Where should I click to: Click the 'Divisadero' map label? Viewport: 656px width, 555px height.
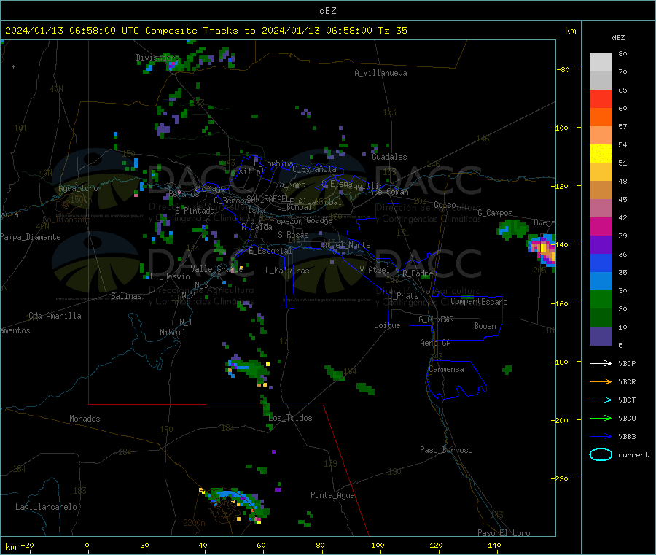coord(157,58)
